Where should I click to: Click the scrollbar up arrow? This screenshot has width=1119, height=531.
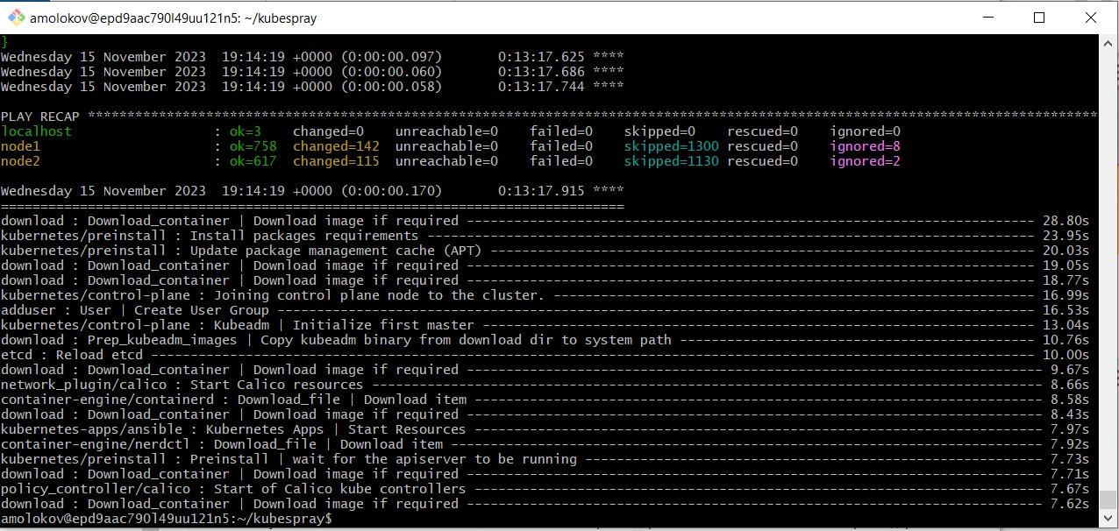[x=1107, y=42]
